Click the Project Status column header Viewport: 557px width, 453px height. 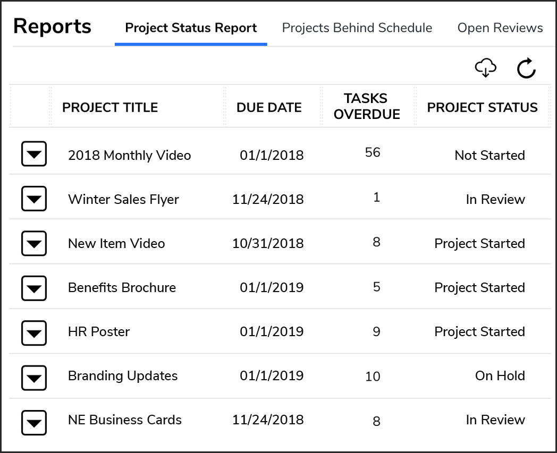click(x=483, y=107)
